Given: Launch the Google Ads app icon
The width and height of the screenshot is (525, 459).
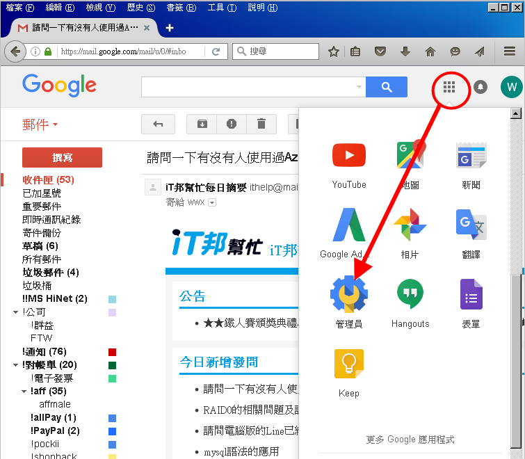Looking at the screenshot, I should (x=349, y=225).
